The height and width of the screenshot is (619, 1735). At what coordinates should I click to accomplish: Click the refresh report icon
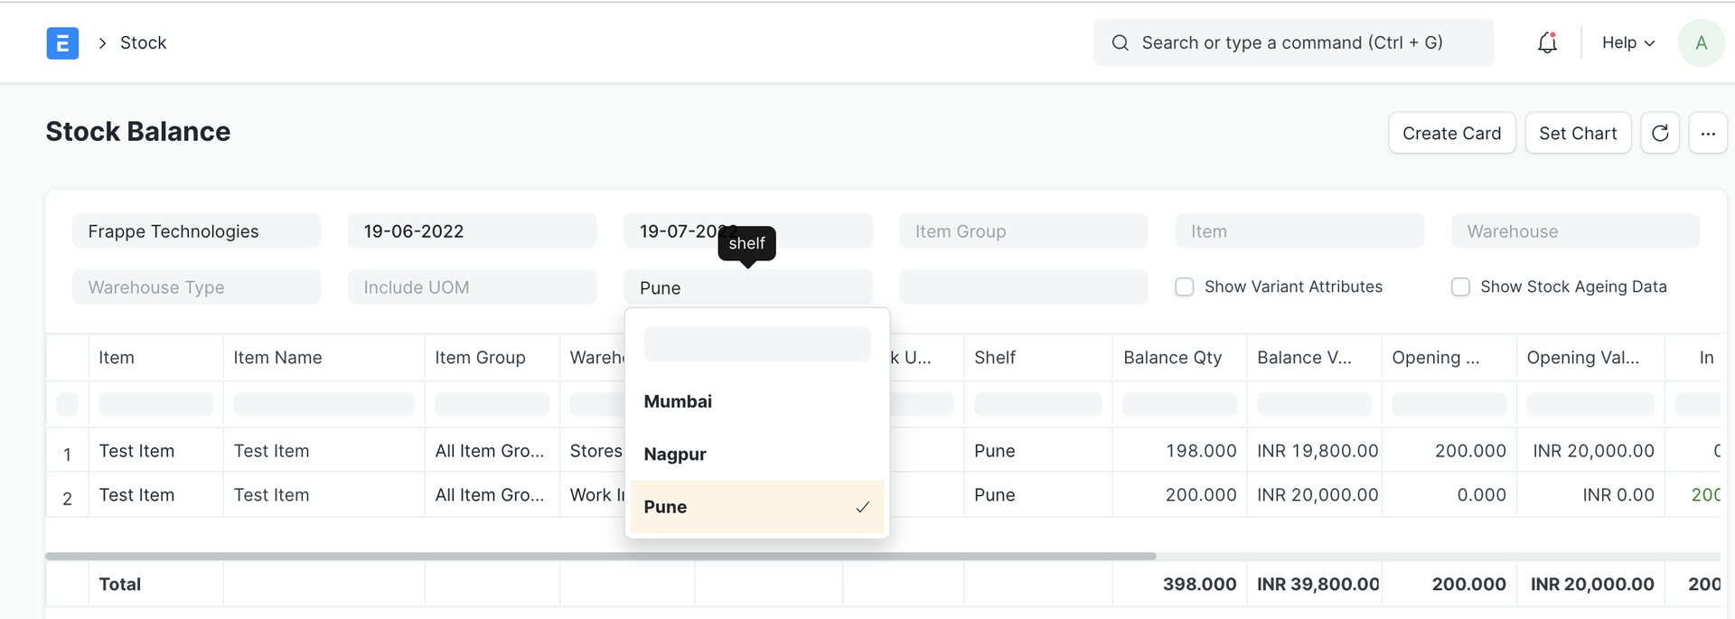[x=1659, y=134]
